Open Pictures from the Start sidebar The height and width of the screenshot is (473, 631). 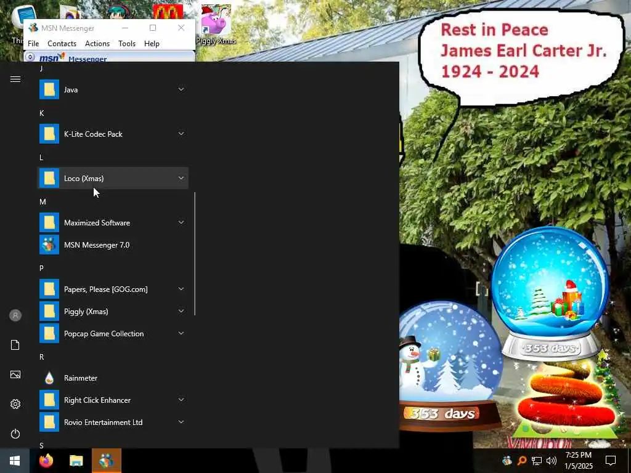tap(15, 374)
